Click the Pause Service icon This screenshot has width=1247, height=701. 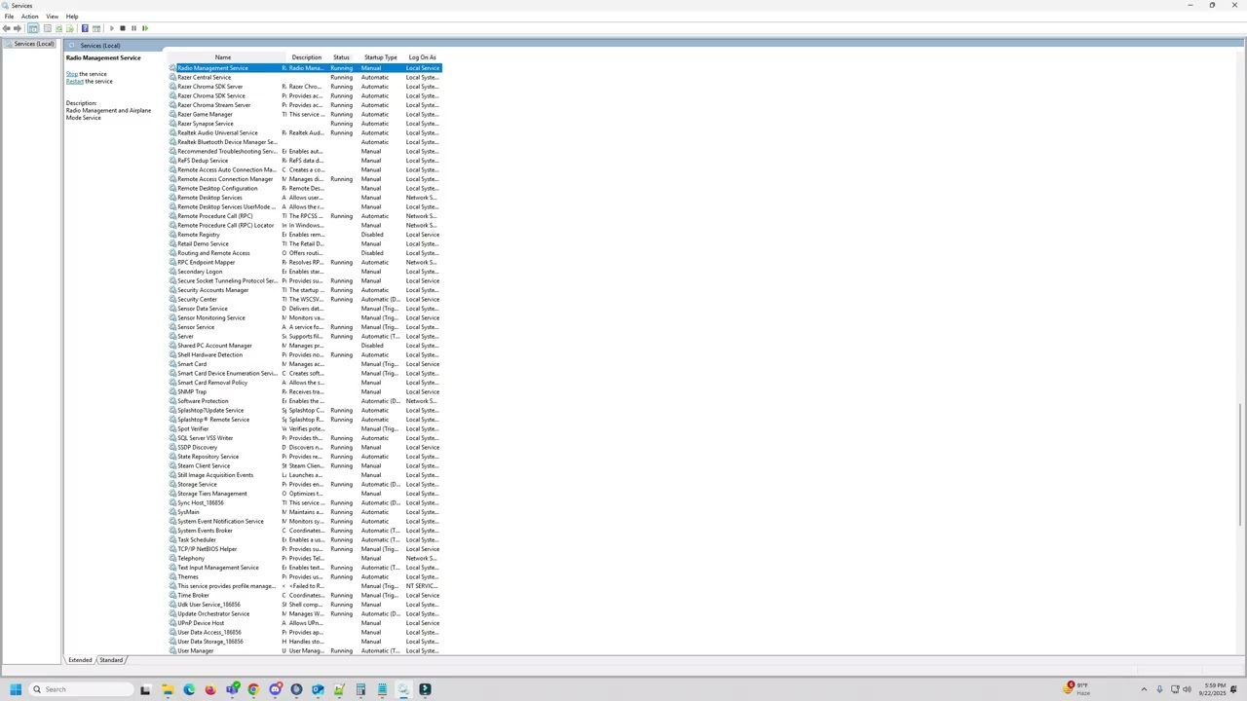(133, 28)
